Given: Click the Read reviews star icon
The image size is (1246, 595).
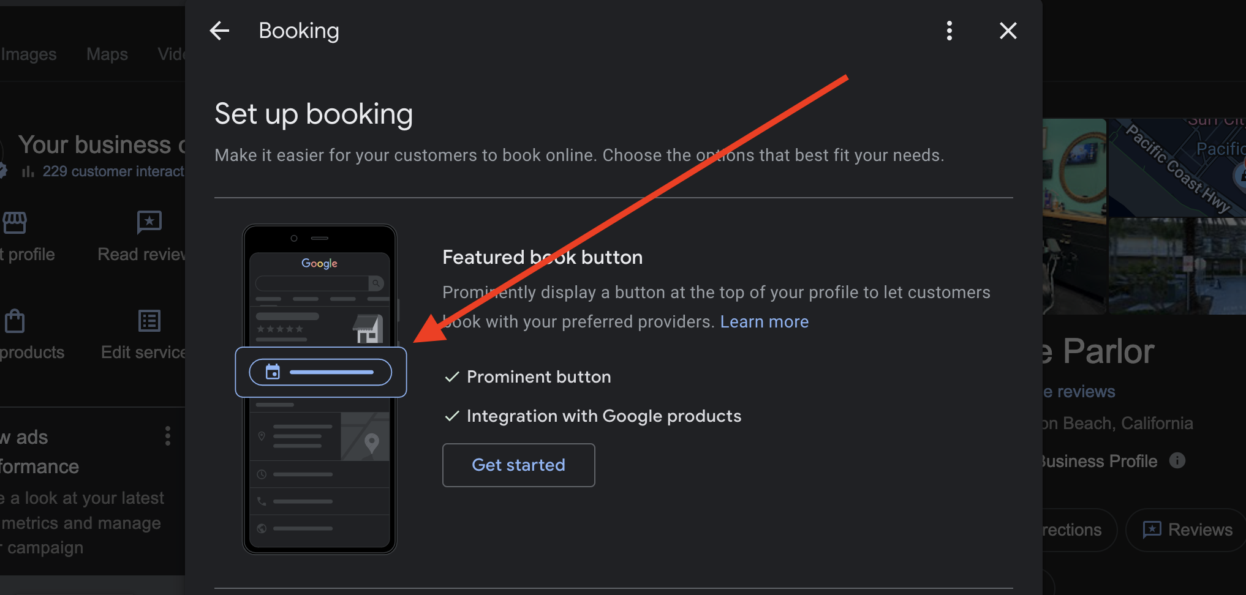Looking at the screenshot, I should tap(149, 222).
